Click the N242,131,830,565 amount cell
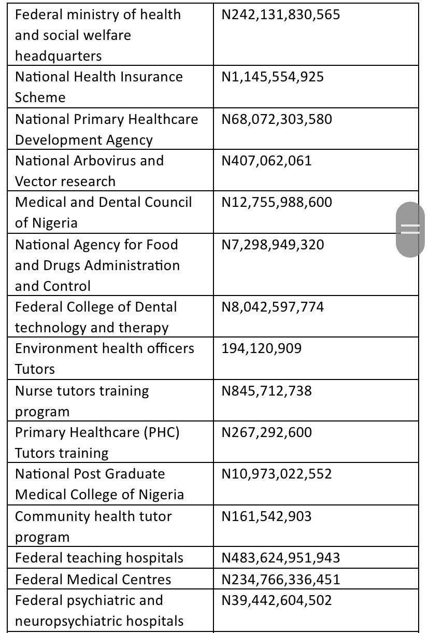 (x=281, y=15)
